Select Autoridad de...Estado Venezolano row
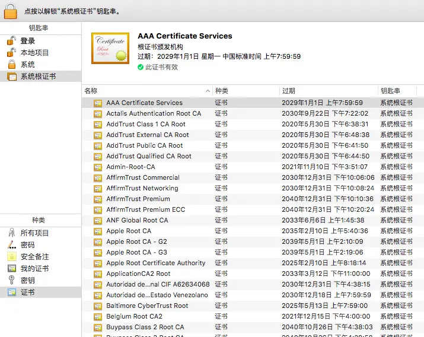The width and height of the screenshot is (424, 337). 253,295
